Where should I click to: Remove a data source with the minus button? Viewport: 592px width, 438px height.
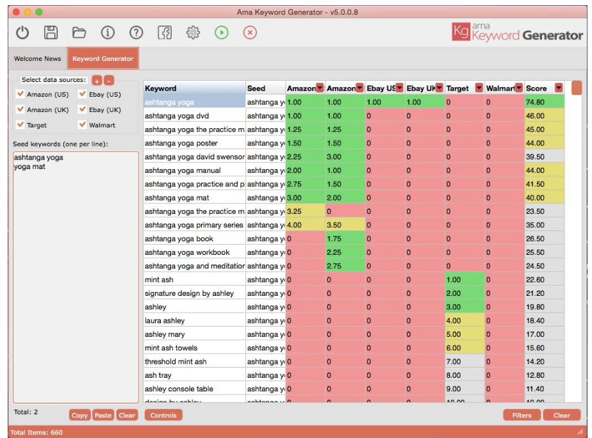[x=109, y=80]
